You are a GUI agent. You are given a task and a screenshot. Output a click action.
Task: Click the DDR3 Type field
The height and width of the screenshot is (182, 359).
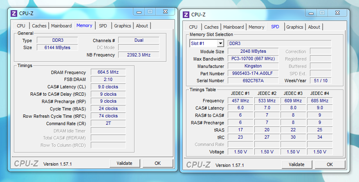pos(58,40)
